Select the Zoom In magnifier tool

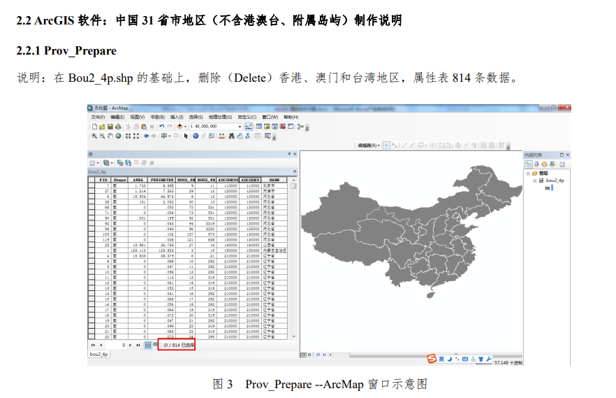click(94, 136)
